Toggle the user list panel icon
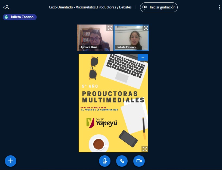222x170 pixels. [6, 7]
